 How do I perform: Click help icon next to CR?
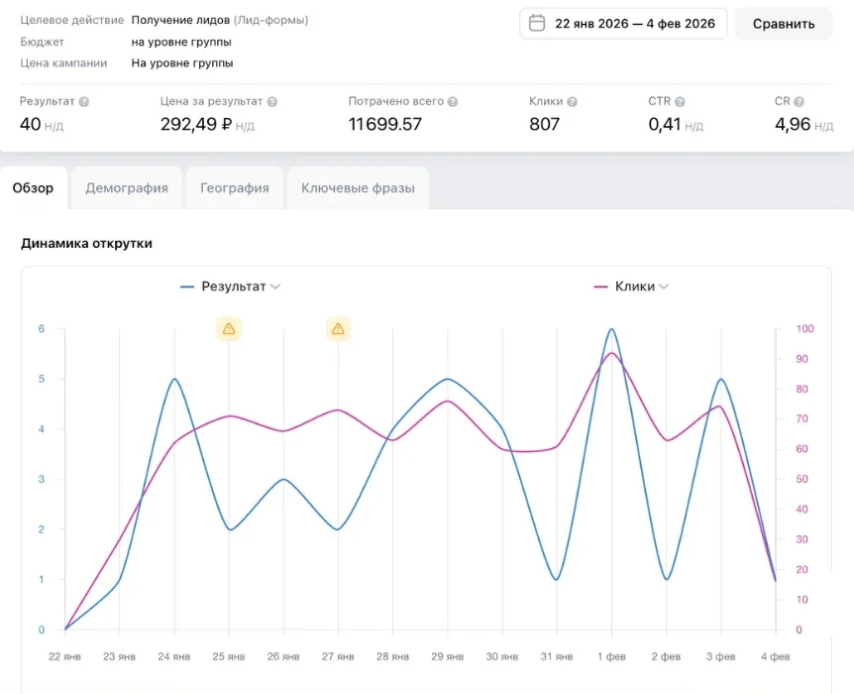799,102
